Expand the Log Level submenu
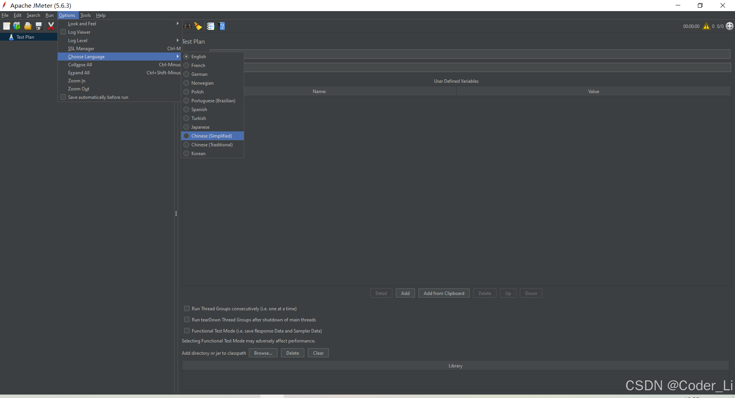Viewport: 735px width, 398px height. point(119,41)
